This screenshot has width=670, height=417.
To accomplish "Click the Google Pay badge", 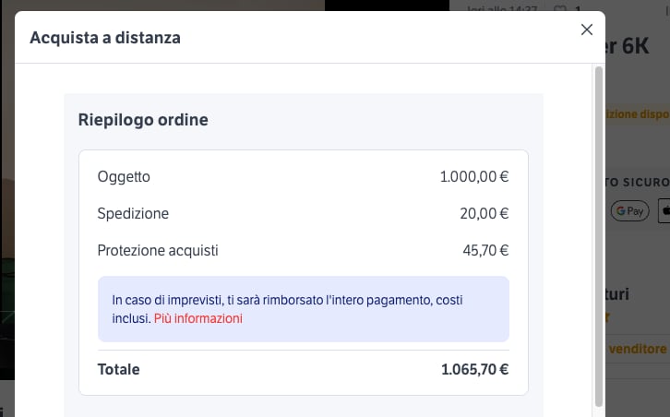I will [x=629, y=210].
